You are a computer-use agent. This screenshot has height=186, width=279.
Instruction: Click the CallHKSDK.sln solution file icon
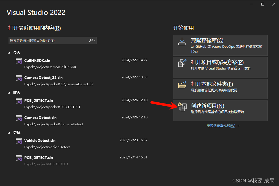click(x=19, y=61)
